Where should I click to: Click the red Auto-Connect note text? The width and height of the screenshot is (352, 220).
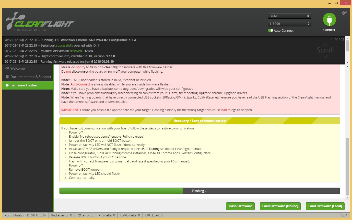coord(80,84)
